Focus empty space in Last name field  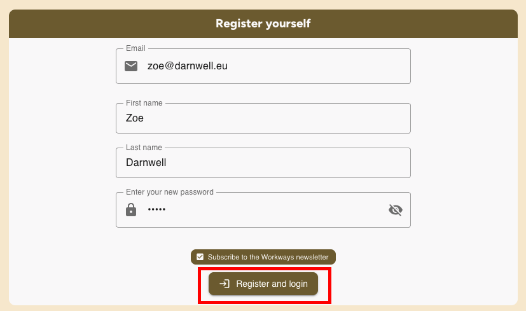tap(286, 163)
